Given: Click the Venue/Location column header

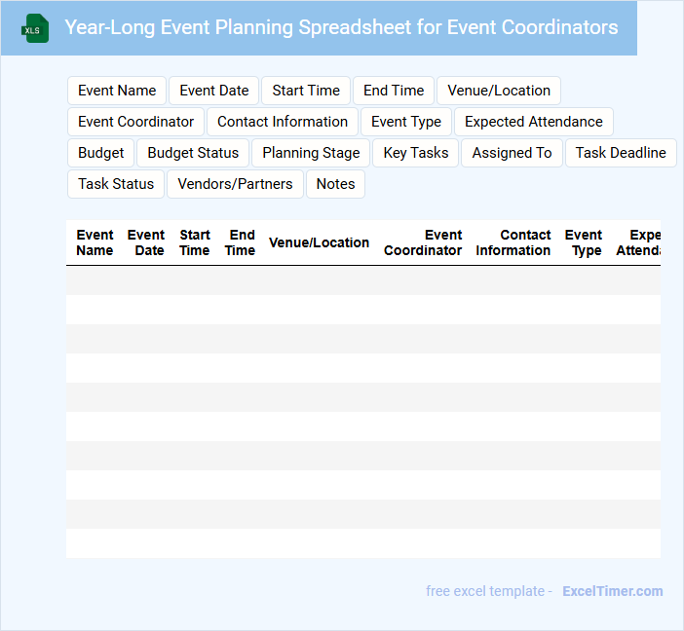Looking at the screenshot, I should (319, 242).
